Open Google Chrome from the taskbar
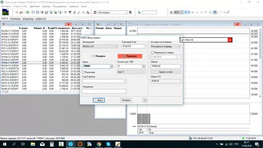Viewport: 263px width, 148px height. (99, 144)
